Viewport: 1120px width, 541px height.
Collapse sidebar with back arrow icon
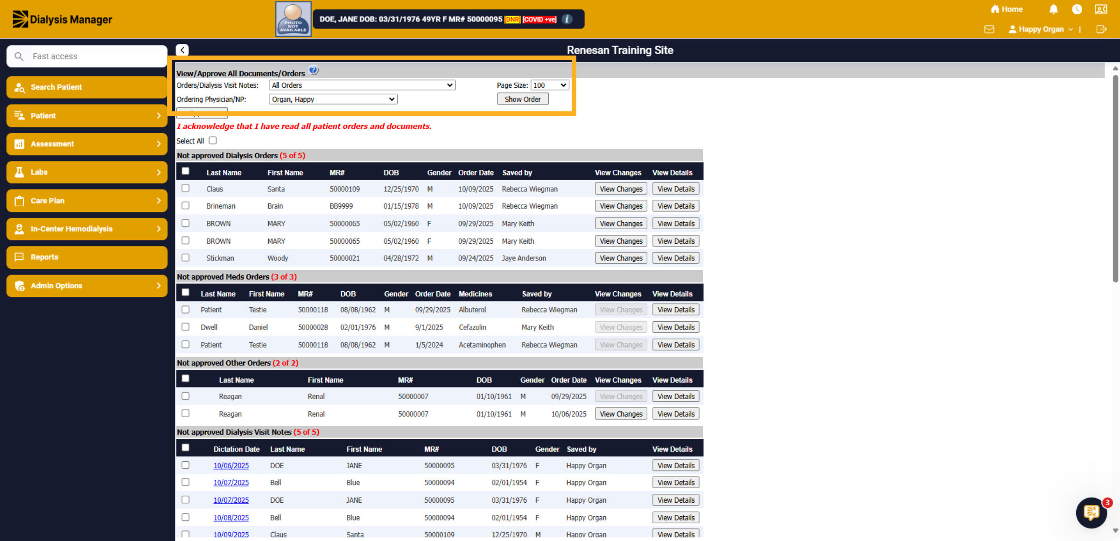click(x=182, y=50)
